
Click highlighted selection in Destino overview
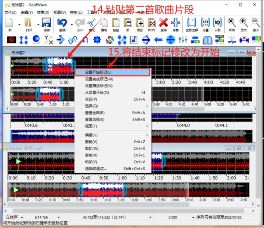click(x=103, y=190)
